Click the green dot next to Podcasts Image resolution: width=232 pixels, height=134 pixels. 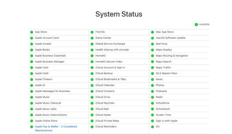pyautogui.click(x=152, y=91)
